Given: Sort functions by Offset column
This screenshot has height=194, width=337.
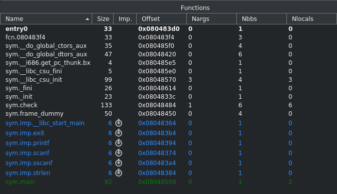Looking at the screenshot, I should pos(161,19).
